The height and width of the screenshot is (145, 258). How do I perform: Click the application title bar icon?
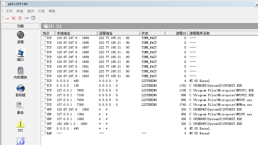click(5, 4)
